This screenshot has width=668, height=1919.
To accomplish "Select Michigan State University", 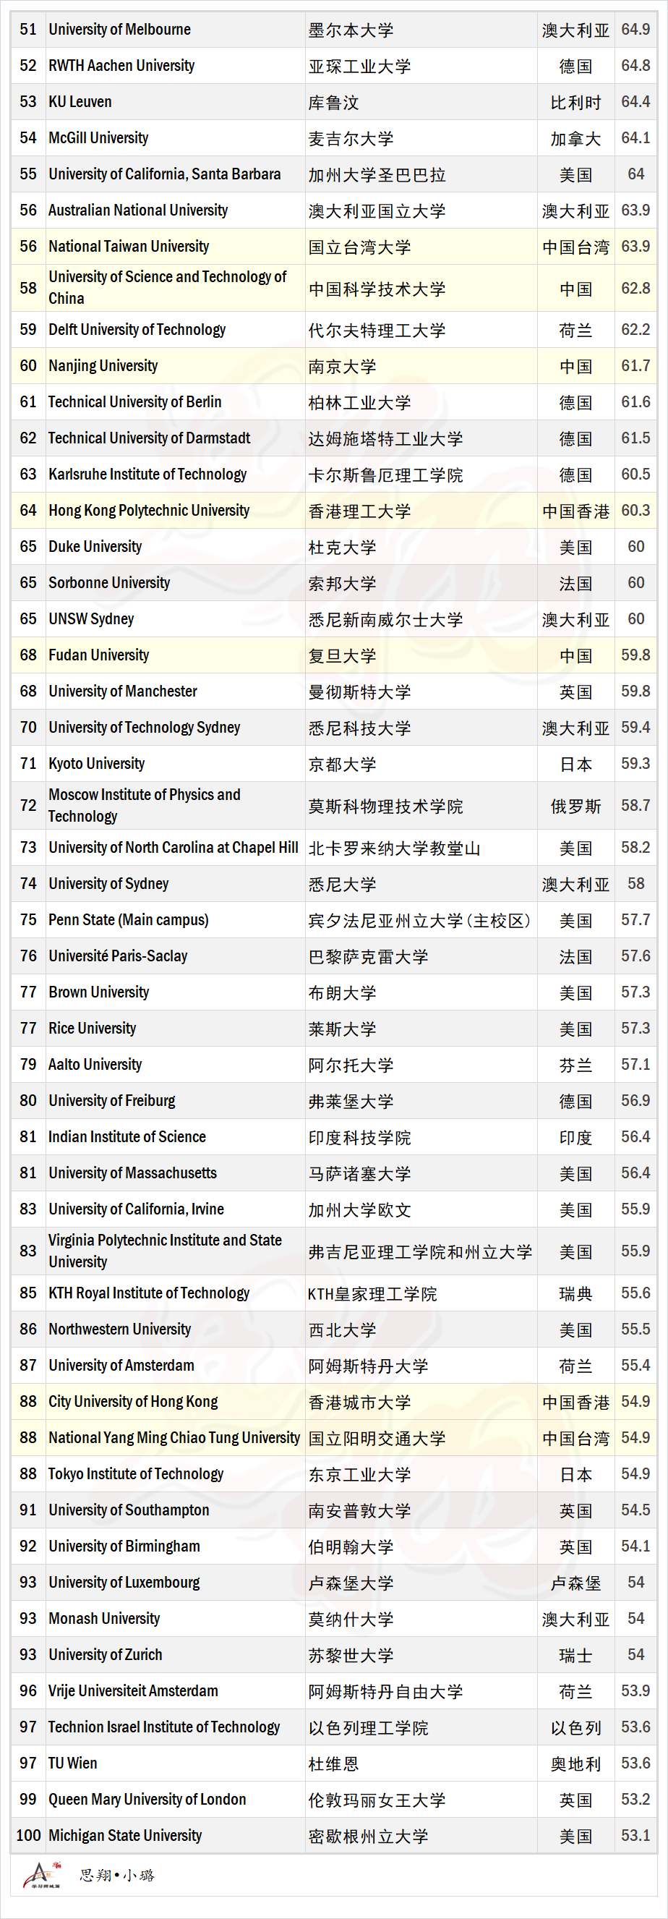I will point(125,1836).
